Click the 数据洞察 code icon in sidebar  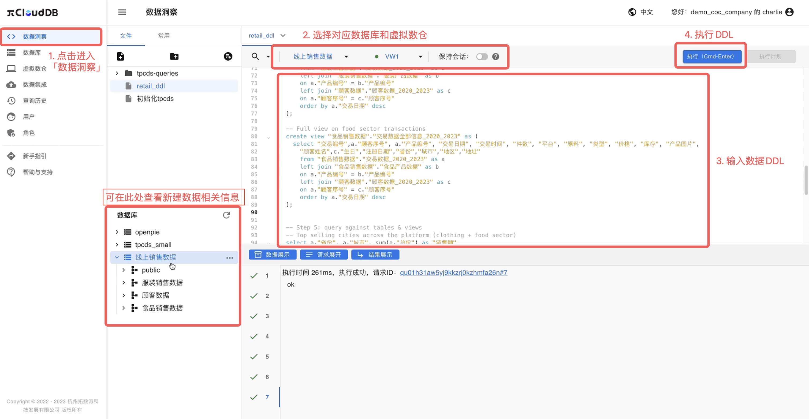click(x=11, y=36)
